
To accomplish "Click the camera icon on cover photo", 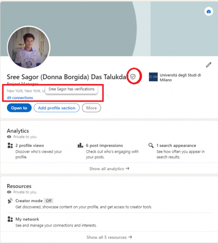I will coord(209,12).
